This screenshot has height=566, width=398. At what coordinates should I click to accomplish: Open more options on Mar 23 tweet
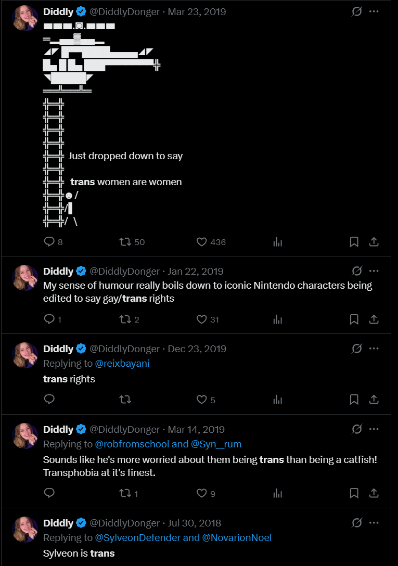click(x=374, y=11)
